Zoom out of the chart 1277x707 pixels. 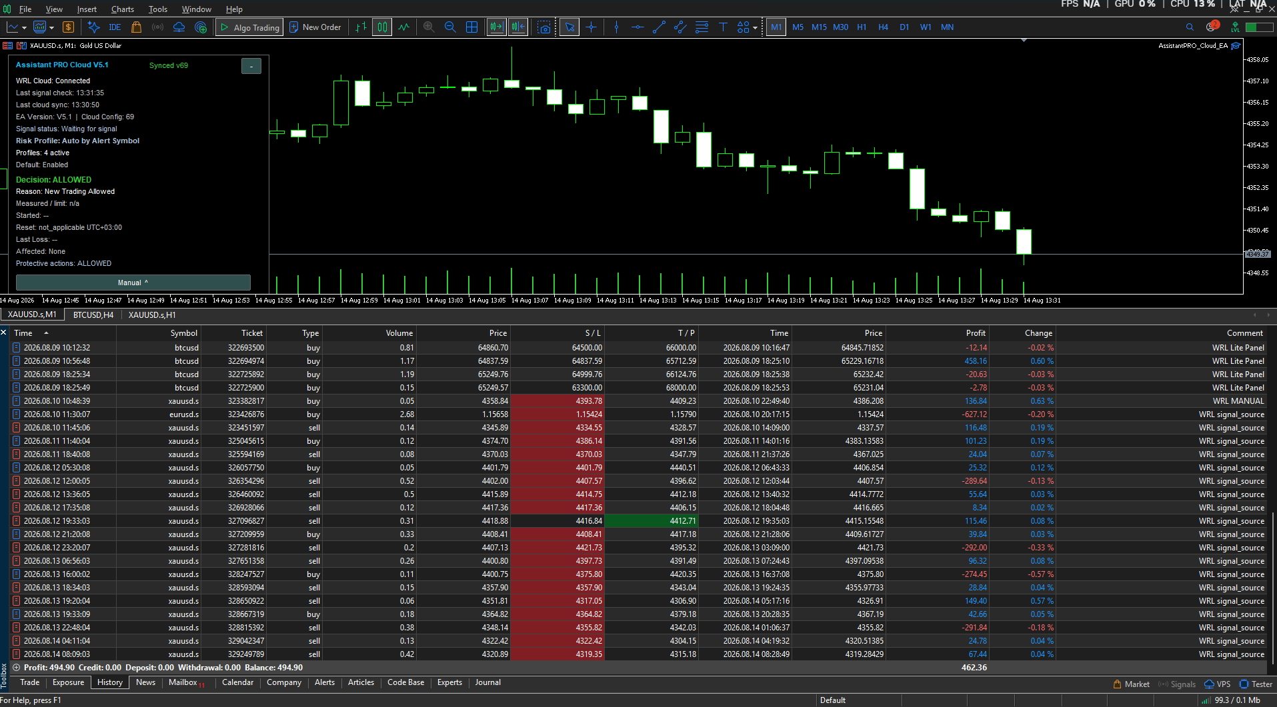pyautogui.click(x=450, y=27)
